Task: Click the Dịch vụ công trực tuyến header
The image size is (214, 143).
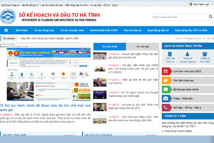Action: click(x=188, y=46)
